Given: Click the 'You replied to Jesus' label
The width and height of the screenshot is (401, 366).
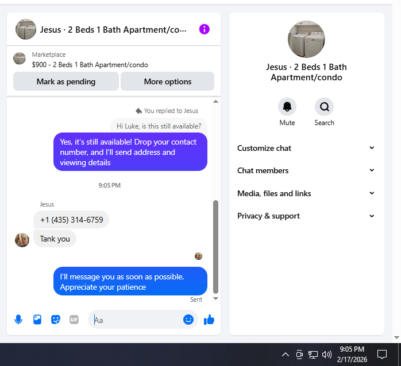Looking at the screenshot, I should click(x=171, y=111).
